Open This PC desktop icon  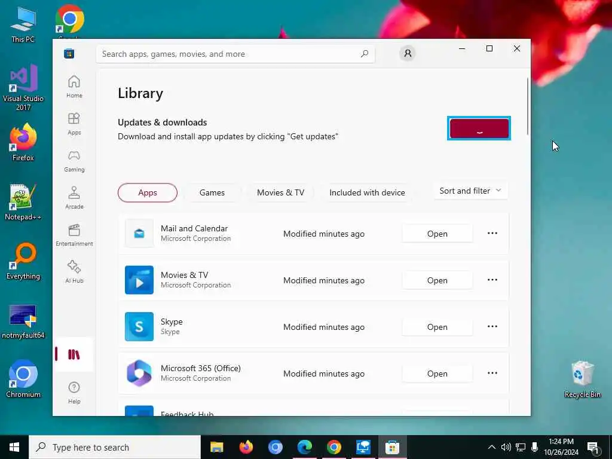tap(23, 25)
